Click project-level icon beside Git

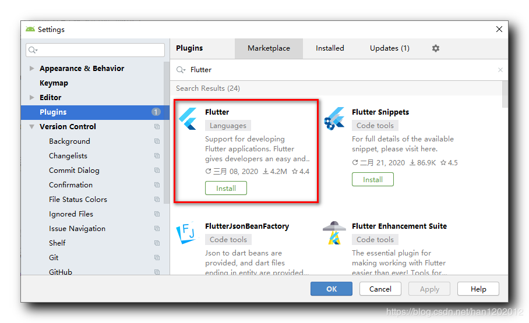pos(157,258)
